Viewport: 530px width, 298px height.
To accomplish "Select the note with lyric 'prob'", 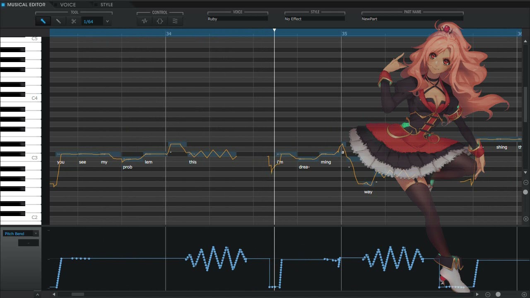I will 132,159.
